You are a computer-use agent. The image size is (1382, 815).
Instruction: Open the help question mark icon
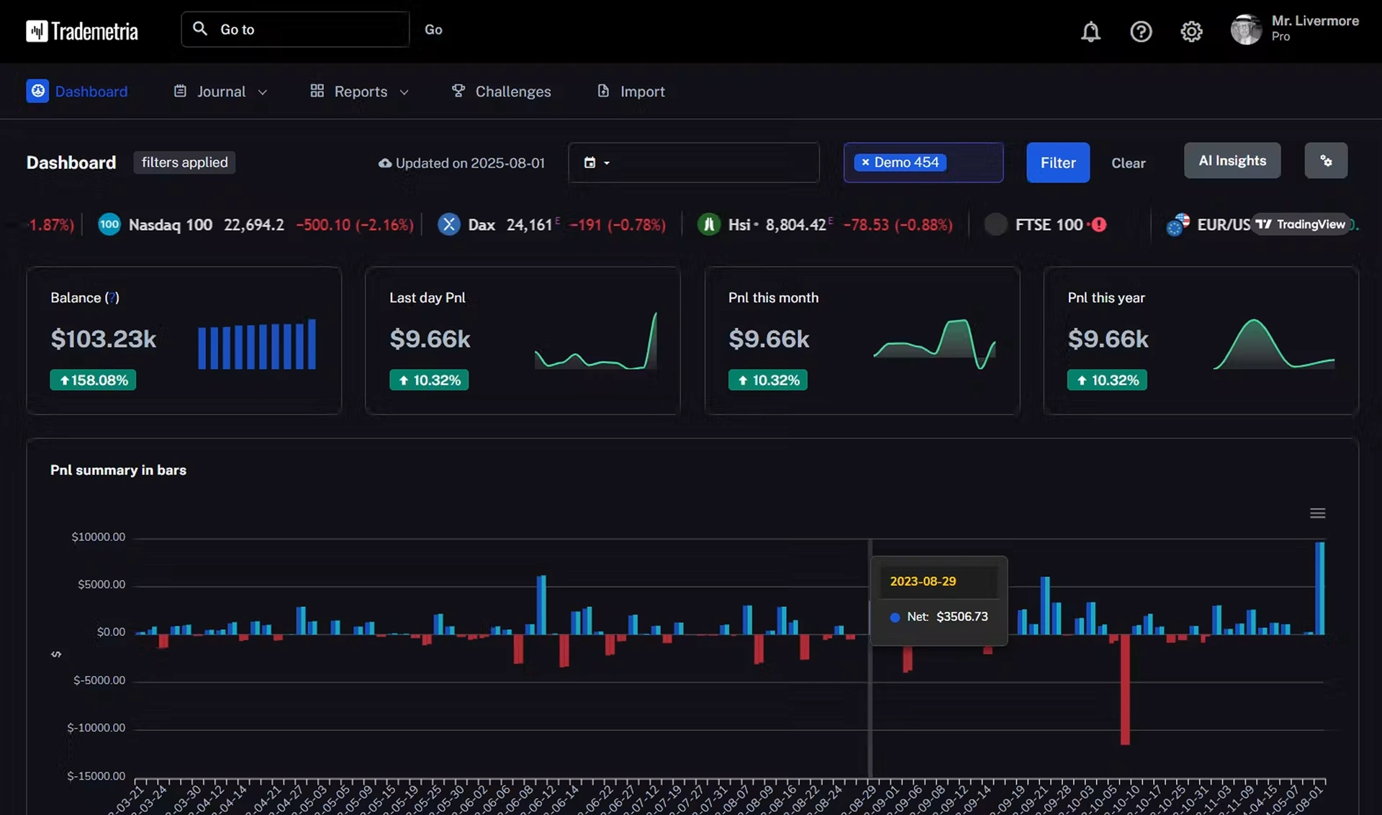click(x=1141, y=32)
